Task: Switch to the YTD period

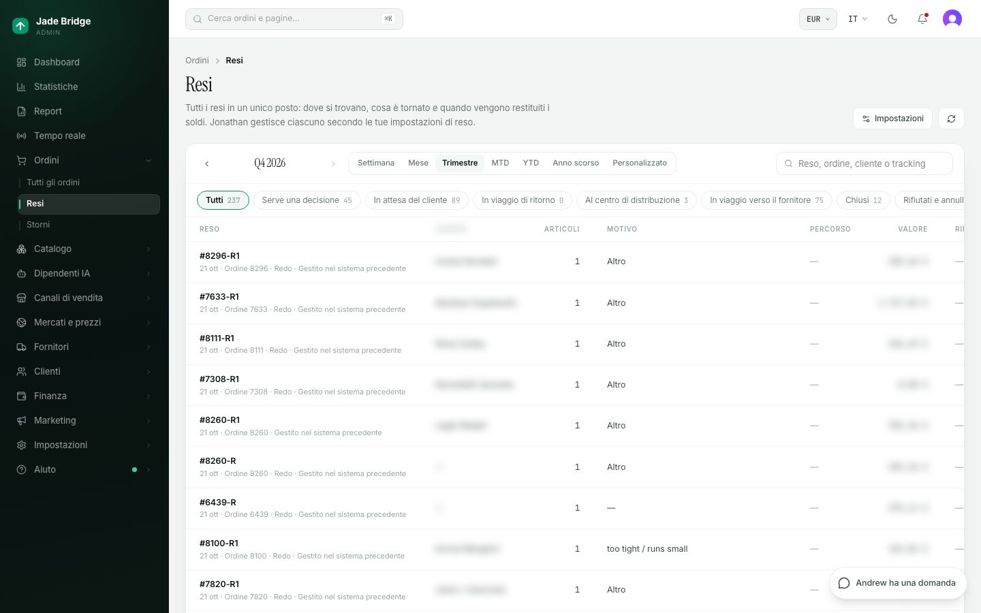Action: coord(531,163)
